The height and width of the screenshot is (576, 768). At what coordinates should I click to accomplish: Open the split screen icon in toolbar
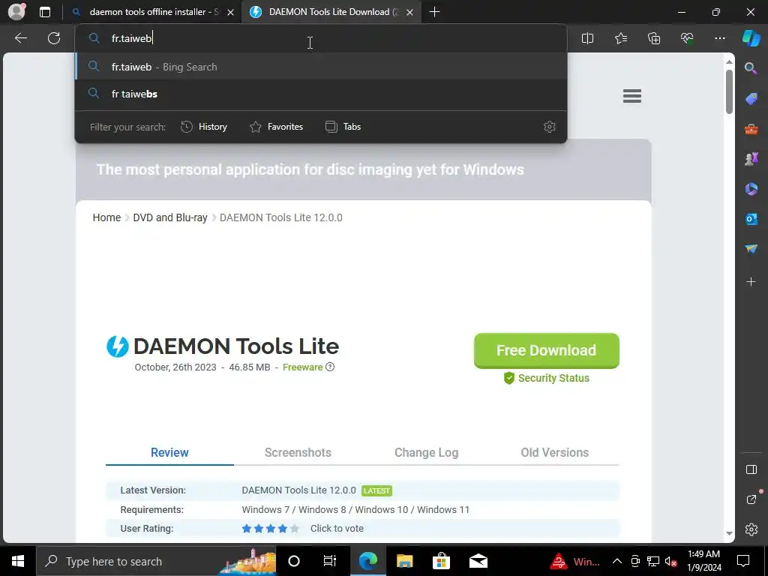coord(587,38)
